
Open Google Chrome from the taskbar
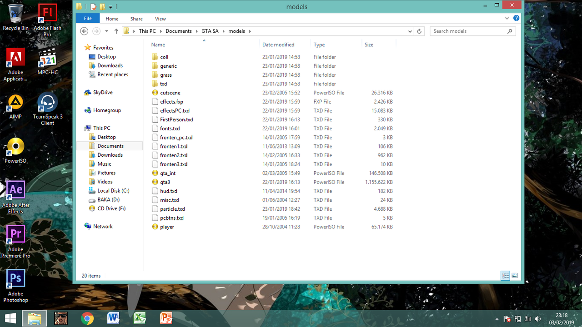click(87, 318)
